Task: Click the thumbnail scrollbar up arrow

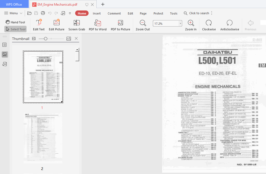Action: click(77, 49)
